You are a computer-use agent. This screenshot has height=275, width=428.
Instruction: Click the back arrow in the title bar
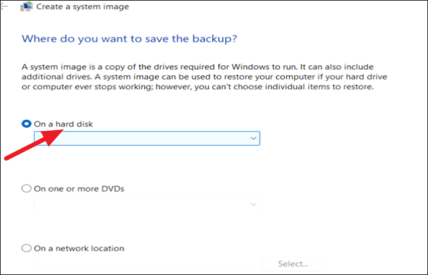[x=5, y=7]
